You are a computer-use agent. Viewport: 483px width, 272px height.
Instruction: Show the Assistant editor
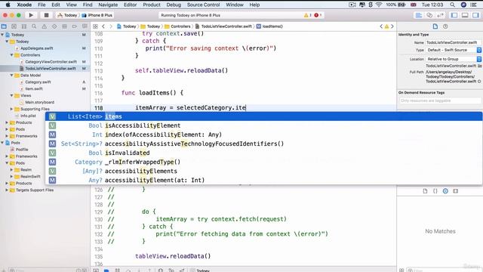coord(429,15)
